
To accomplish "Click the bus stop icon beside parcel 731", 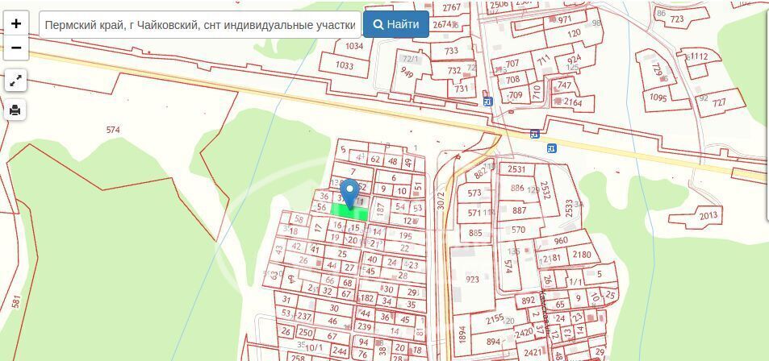I will (x=487, y=102).
